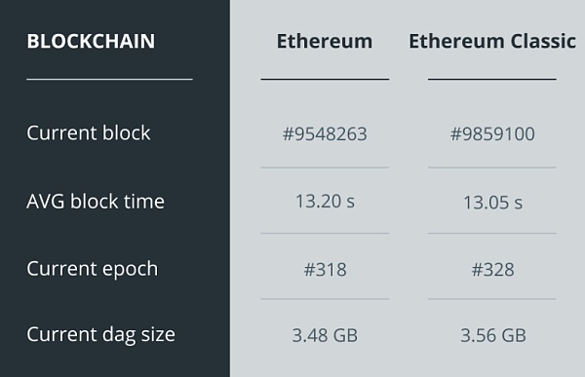Viewport: 585px width, 377px height.
Task: Click separator below Ethereum Classic epoch
Action: (492, 299)
